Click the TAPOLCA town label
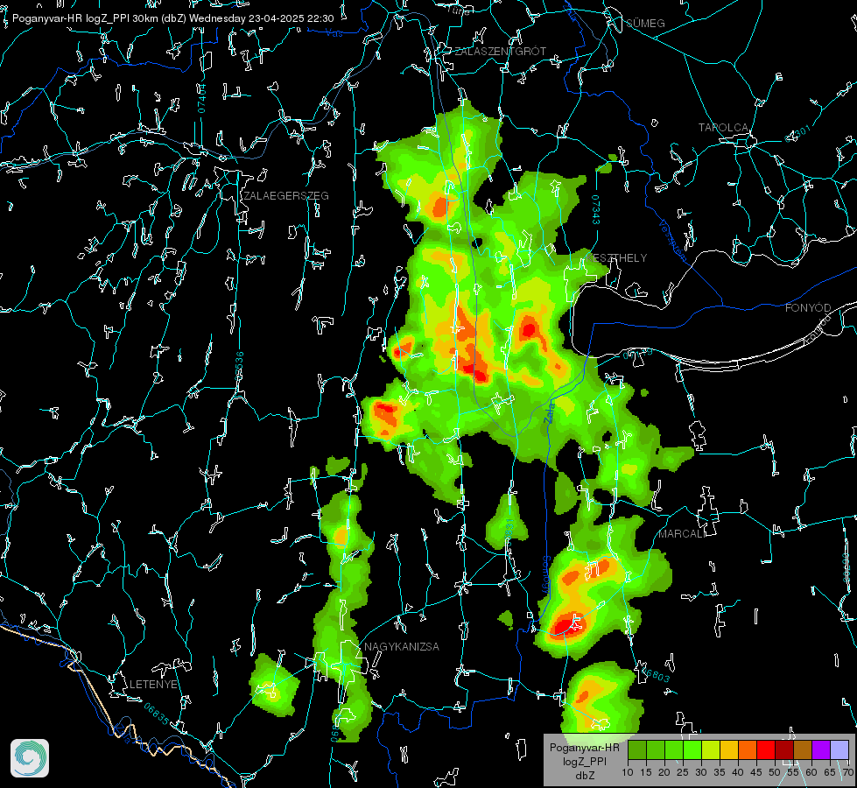 724,128
